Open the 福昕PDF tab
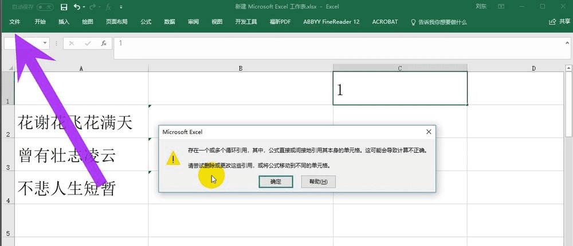 [280, 22]
